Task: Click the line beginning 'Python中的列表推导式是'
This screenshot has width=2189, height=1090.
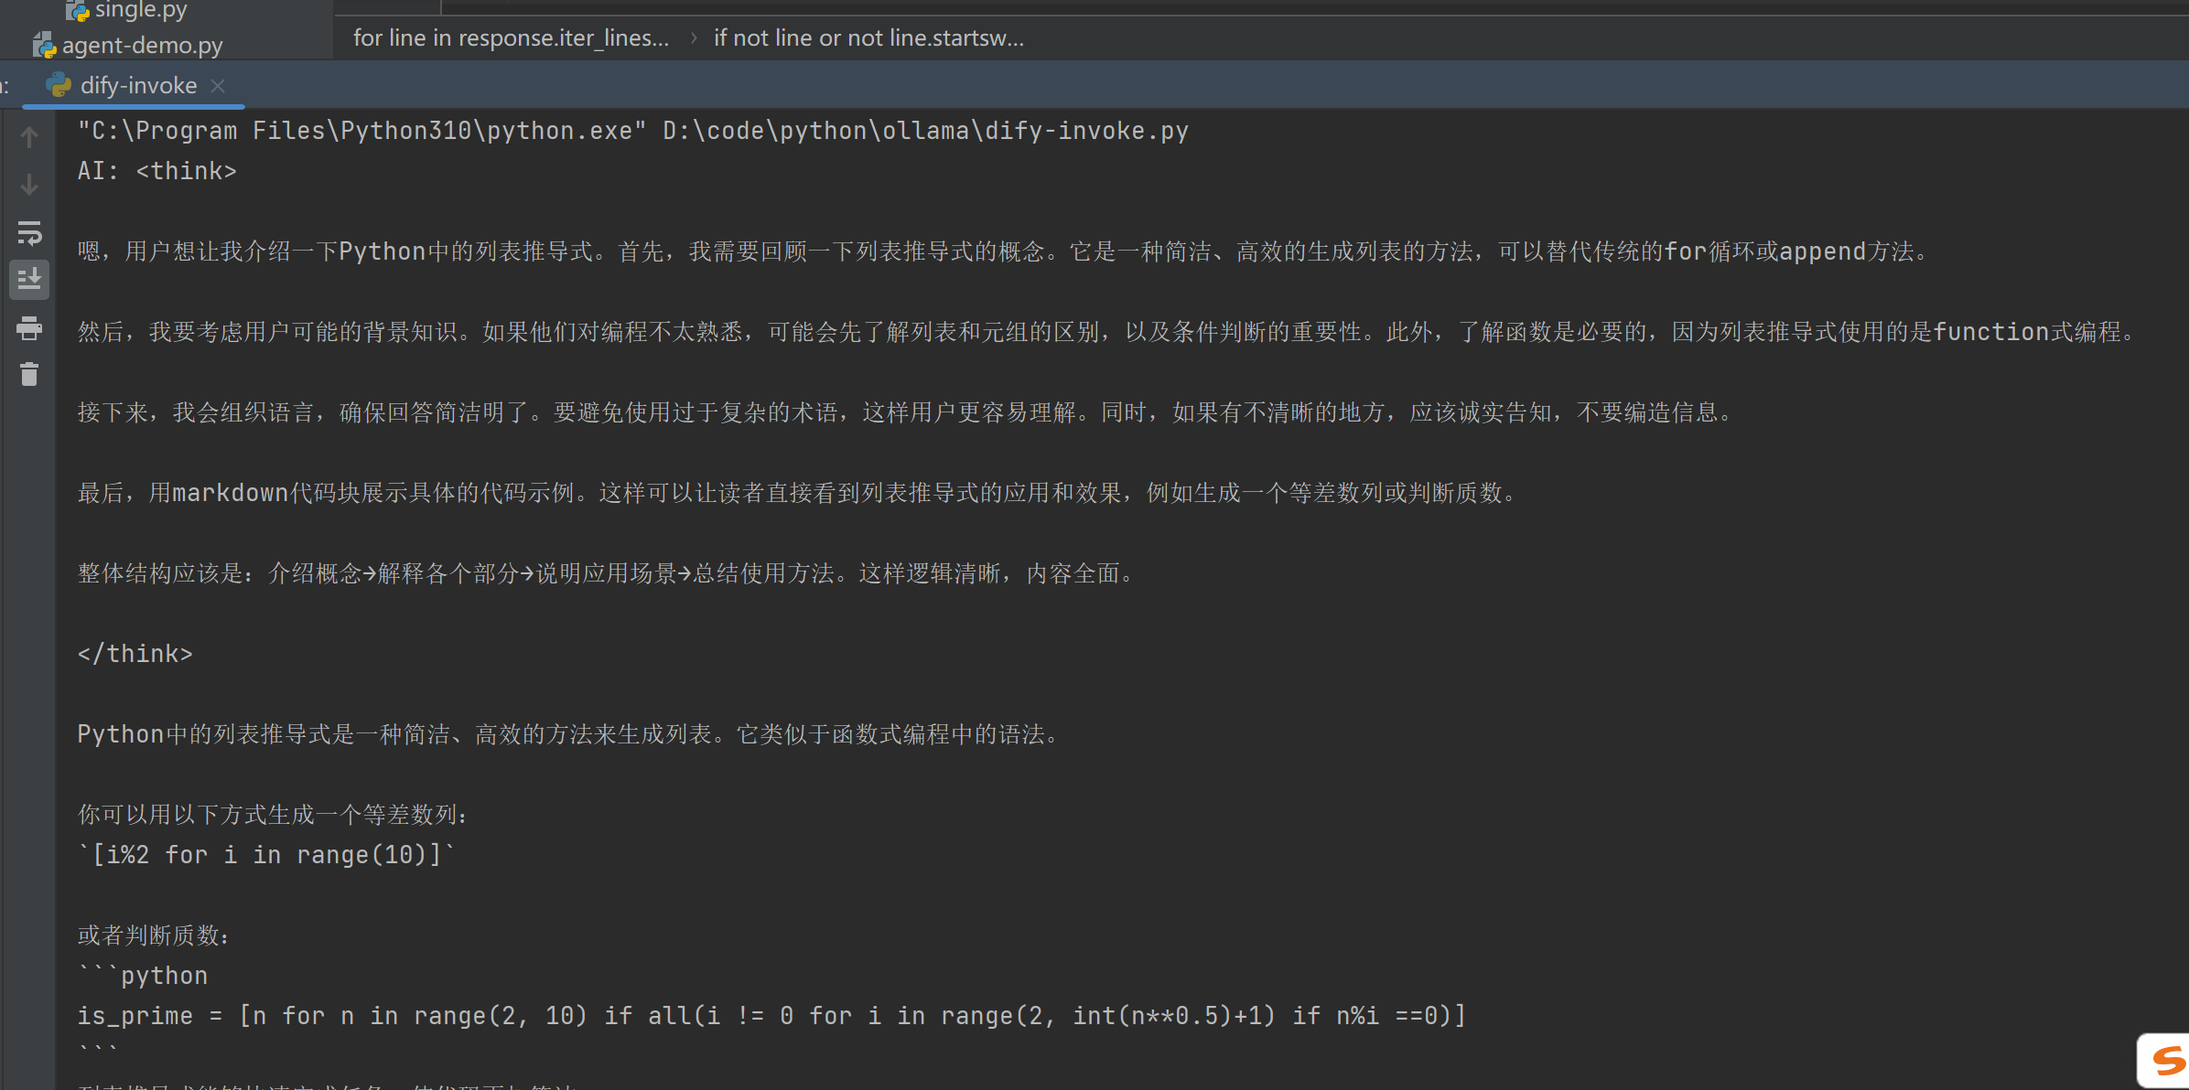Action: click(568, 734)
